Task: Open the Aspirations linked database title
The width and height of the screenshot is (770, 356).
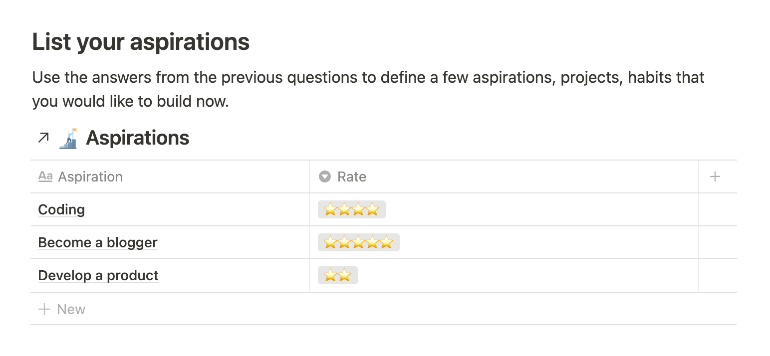Action: pyautogui.click(x=138, y=138)
